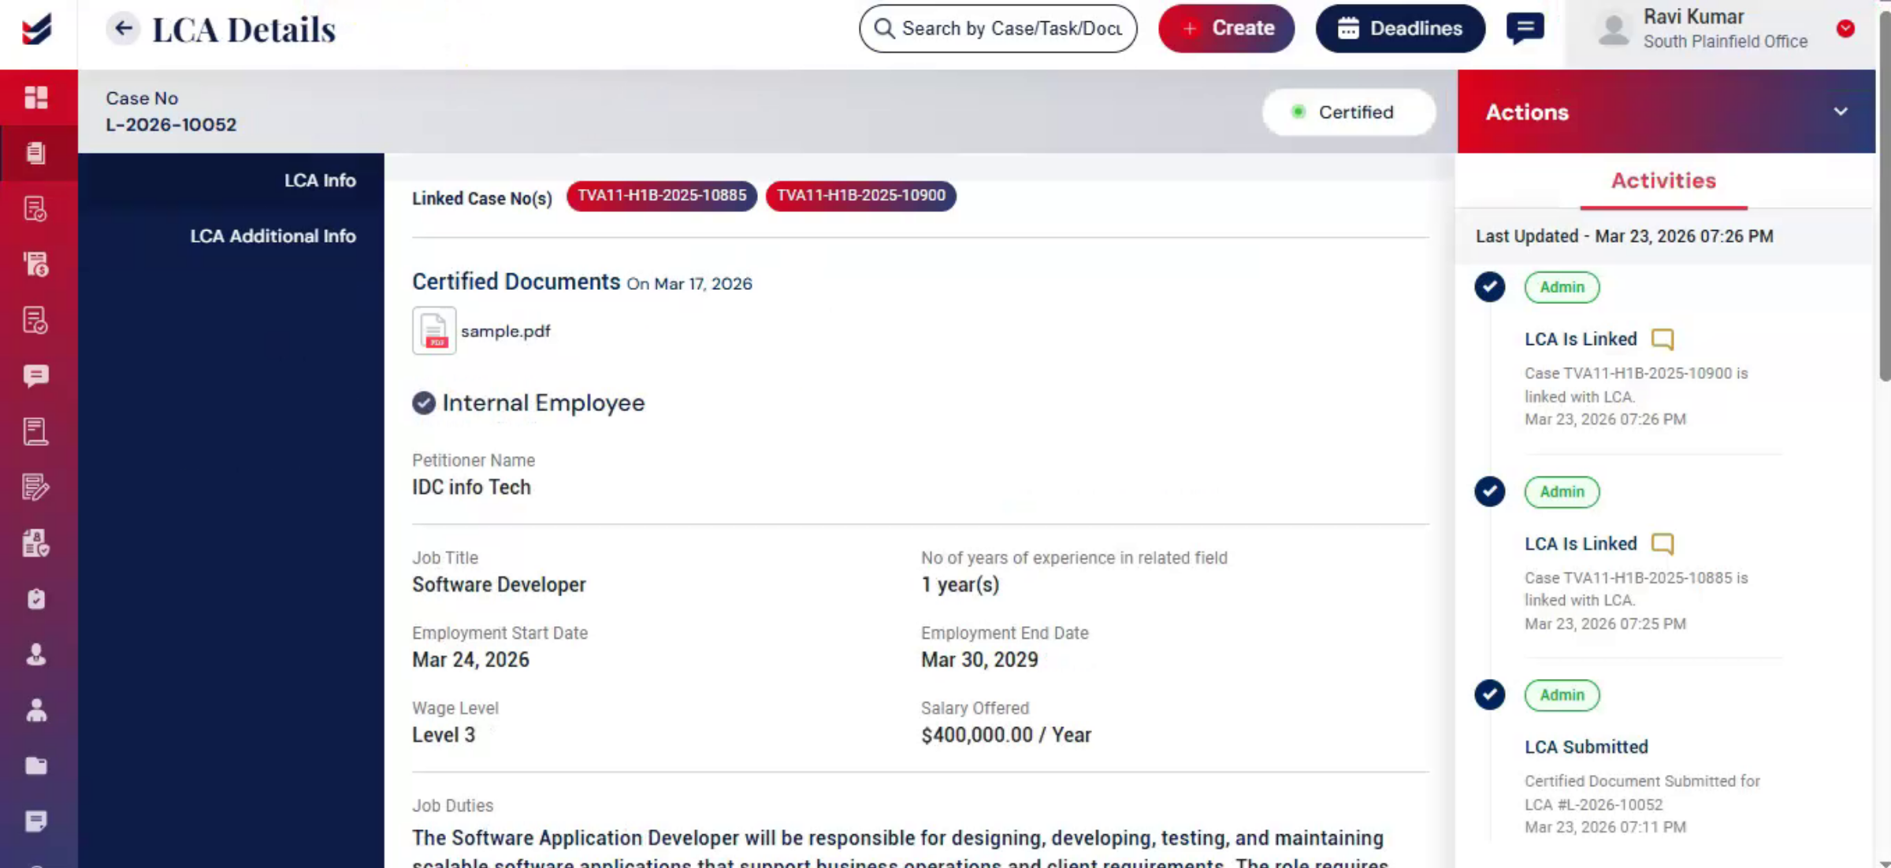Viewport: 1891px width, 868px height.
Task: Select salary offered $400,000.00 / Year
Action: click(x=1006, y=736)
